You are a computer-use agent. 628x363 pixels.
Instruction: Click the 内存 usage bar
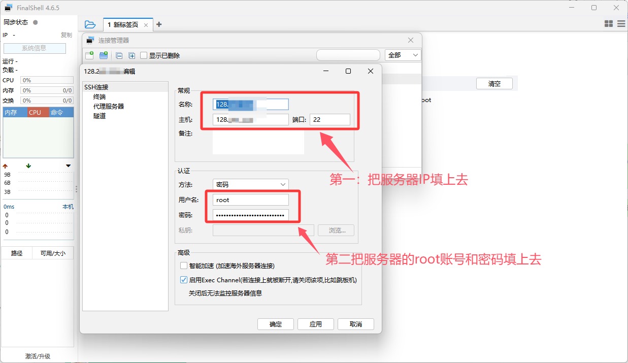(x=47, y=90)
